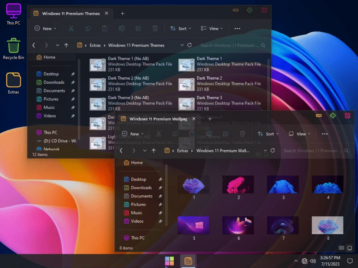Click Extras breadcrumb in Wallpapers window

point(183,151)
